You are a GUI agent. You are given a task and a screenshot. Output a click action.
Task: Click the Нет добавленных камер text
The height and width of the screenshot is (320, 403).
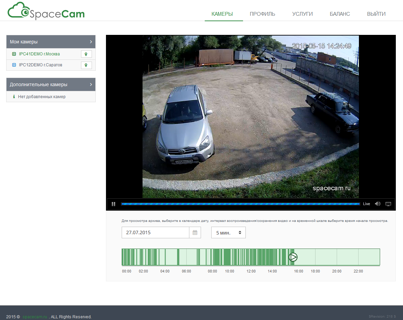point(42,97)
